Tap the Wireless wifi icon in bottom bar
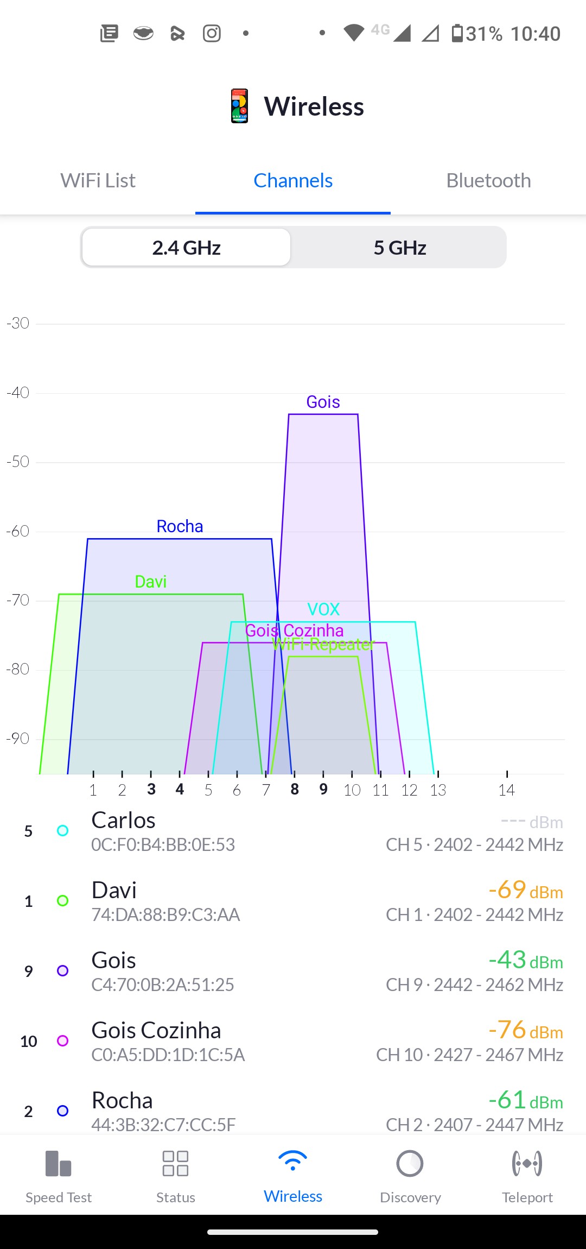 coord(293,1162)
